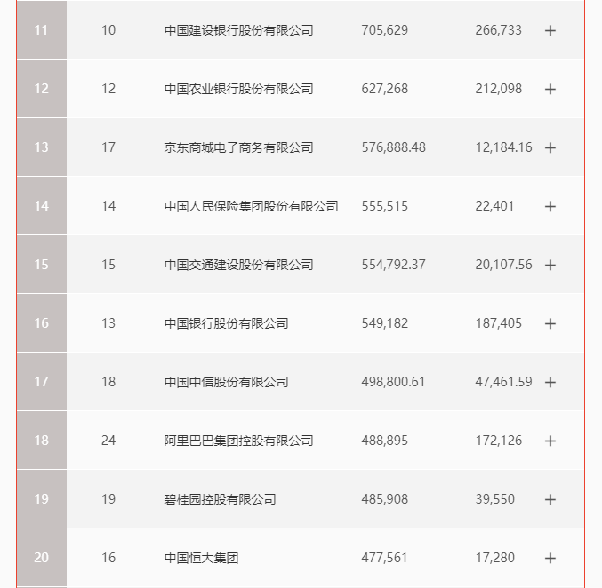The width and height of the screenshot is (602, 588).
Task: Click 京东商城电子商务有限公司 company name
Action: pos(238,147)
